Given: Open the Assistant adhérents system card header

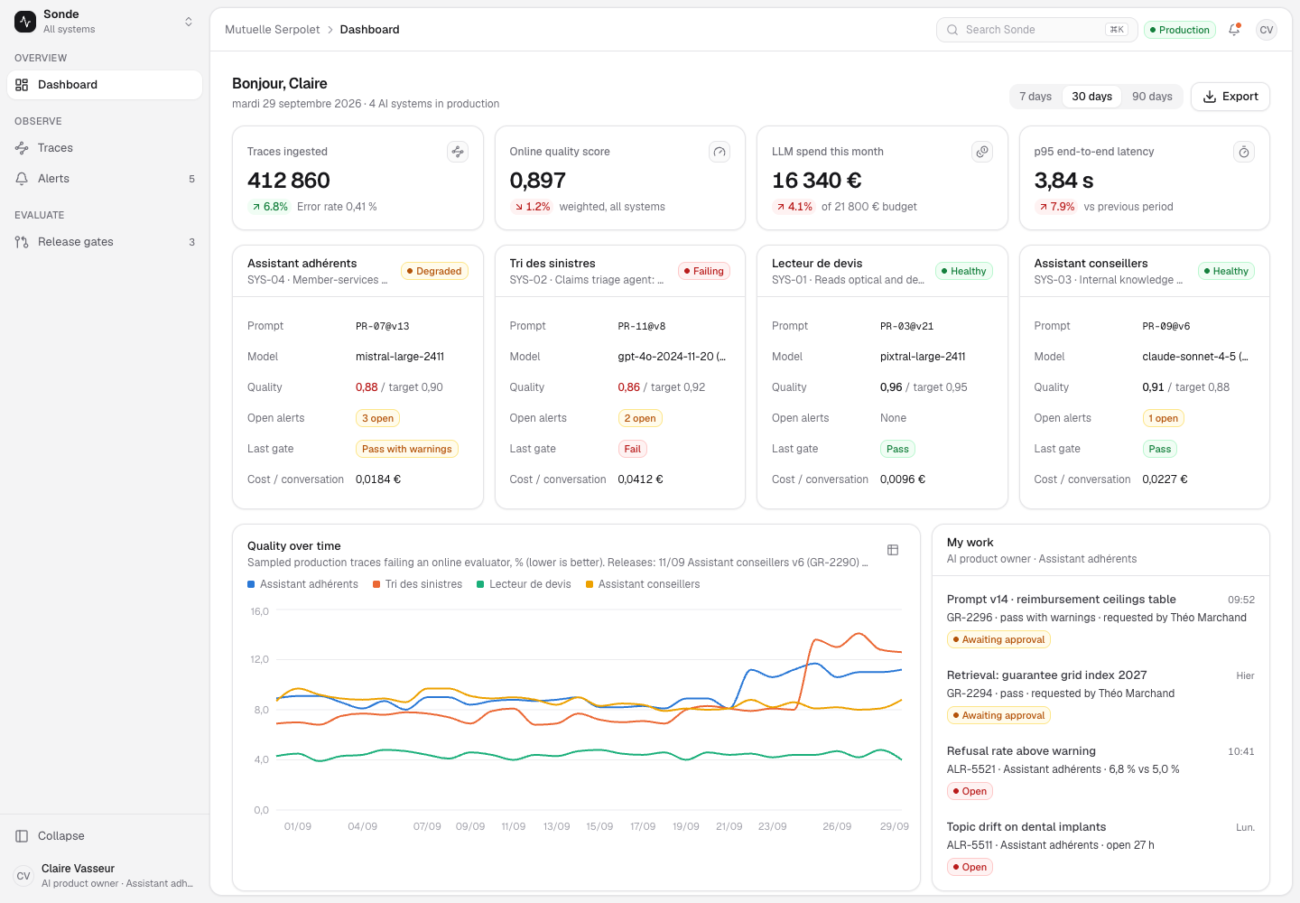Looking at the screenshot, I should tap(357, 271).
